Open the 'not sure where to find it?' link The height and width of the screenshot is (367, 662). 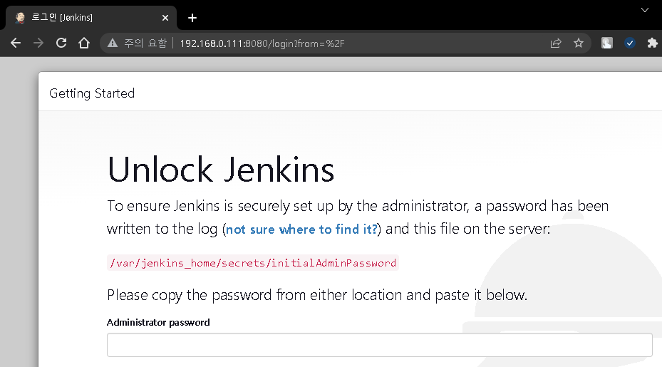(x=301, y=229)
